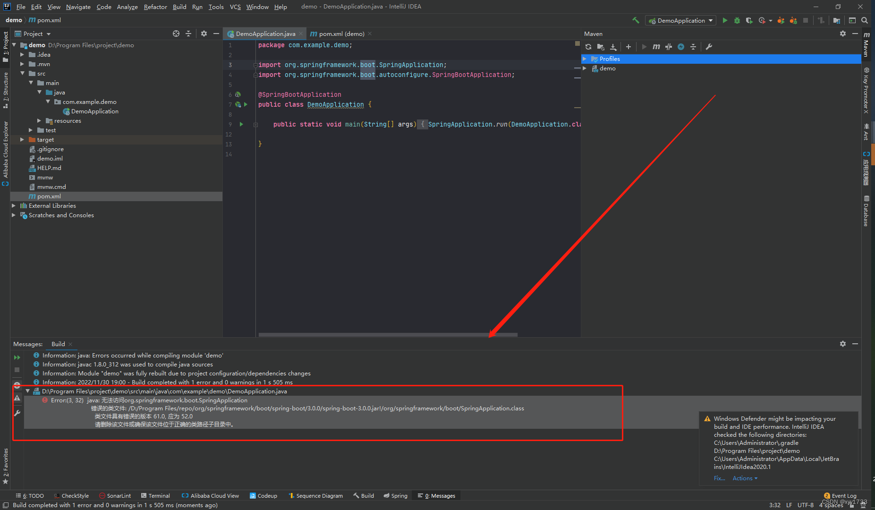Toggle Maven offline mode icon
The width and height of the screenshot is (875, 510).
(669, 47)
